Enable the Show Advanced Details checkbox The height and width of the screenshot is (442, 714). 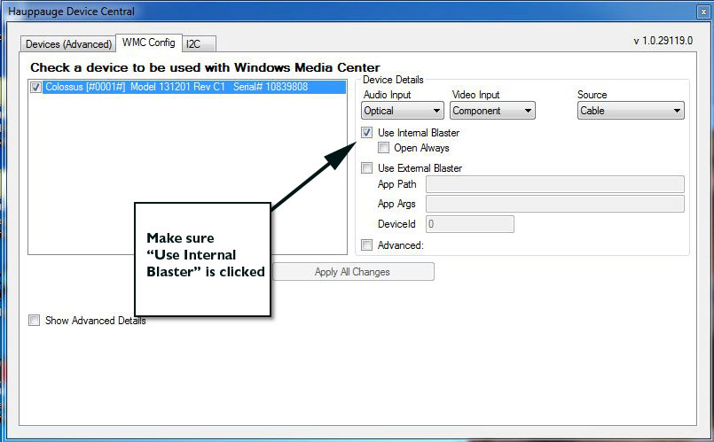(x=35, y=321)
